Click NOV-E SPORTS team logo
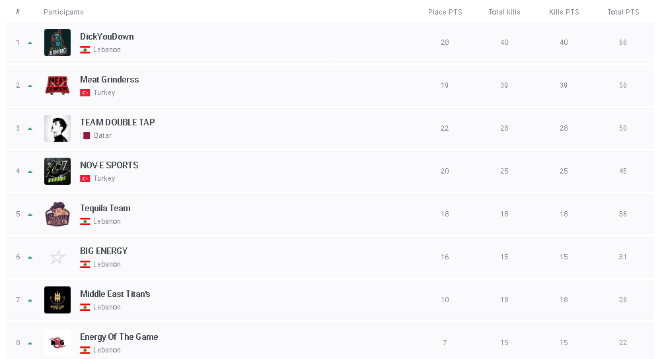This screenshot has height=359, width=662. (57, 172)
